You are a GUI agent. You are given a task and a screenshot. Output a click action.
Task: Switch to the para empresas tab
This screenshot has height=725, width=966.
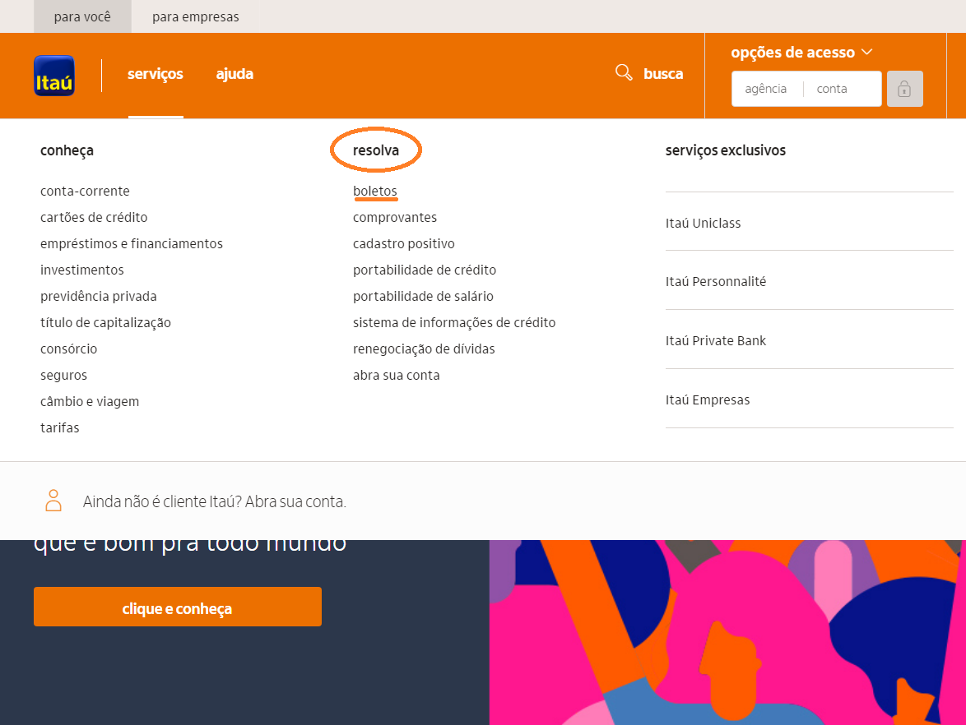(195, 16)
